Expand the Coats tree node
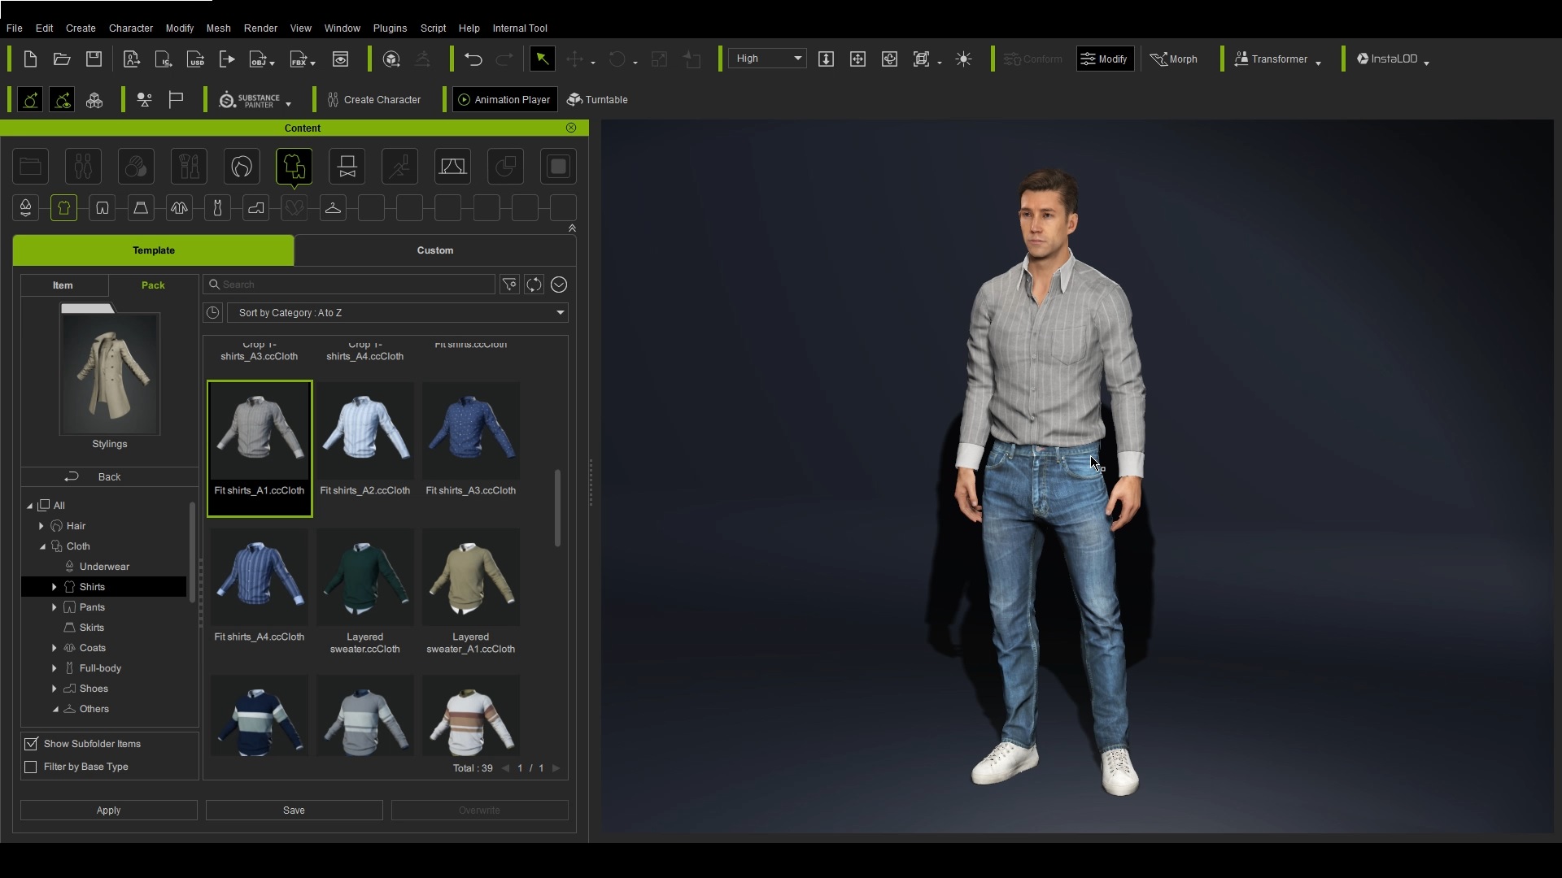 pos(55,648)
